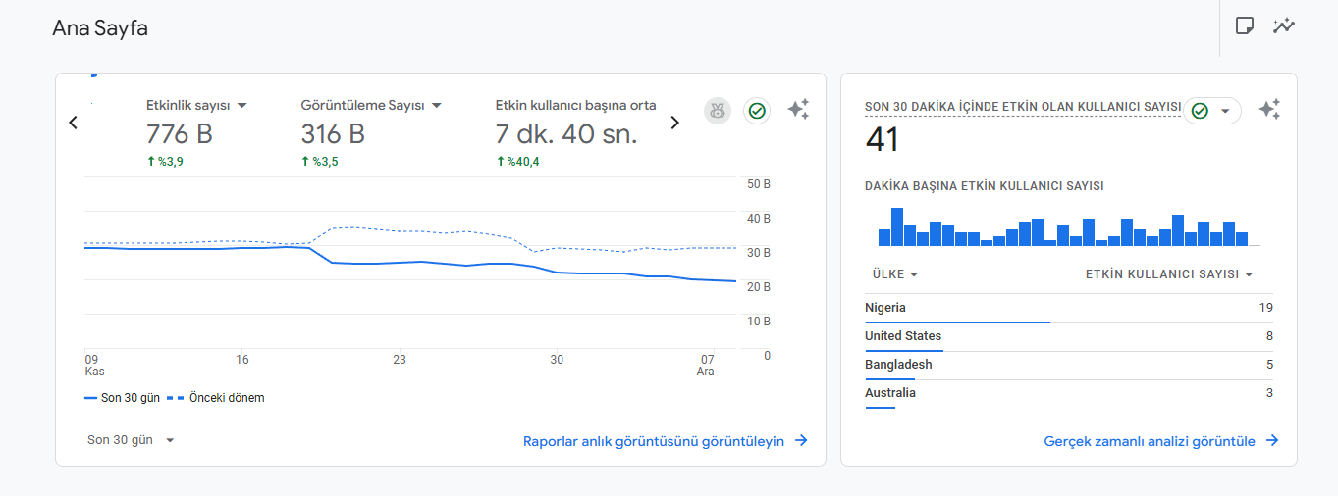Select the Etkin kullanıcı başına orta metric tab
This screenshot has width=1338, height=496.
[576, 105]
